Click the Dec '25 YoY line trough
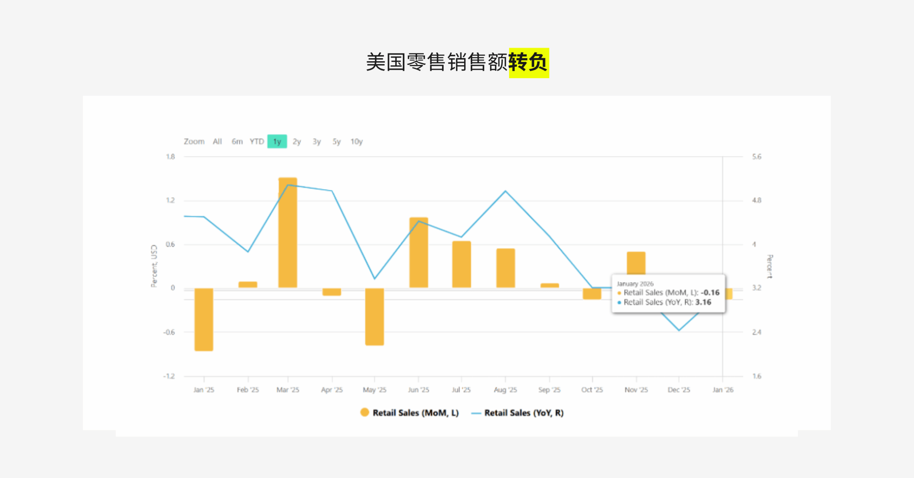Image resolution: width=914 pixels, height=478 pixels. coord(679,330)
